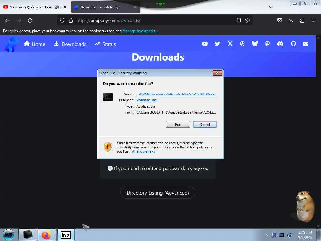
Task: Open the tracking protection shield icon
Action: 62,20
